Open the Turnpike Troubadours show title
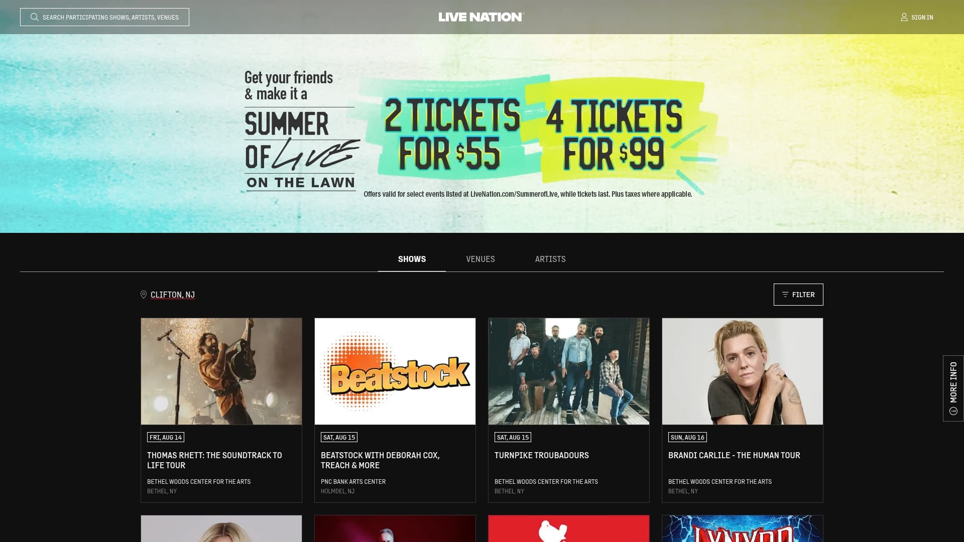 coord(542,455)
